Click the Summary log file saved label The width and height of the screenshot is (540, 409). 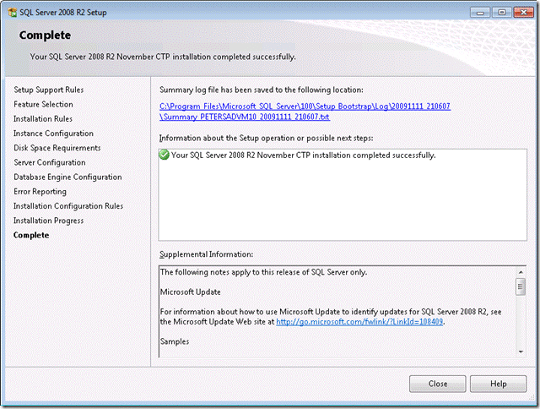coord(262,90)
